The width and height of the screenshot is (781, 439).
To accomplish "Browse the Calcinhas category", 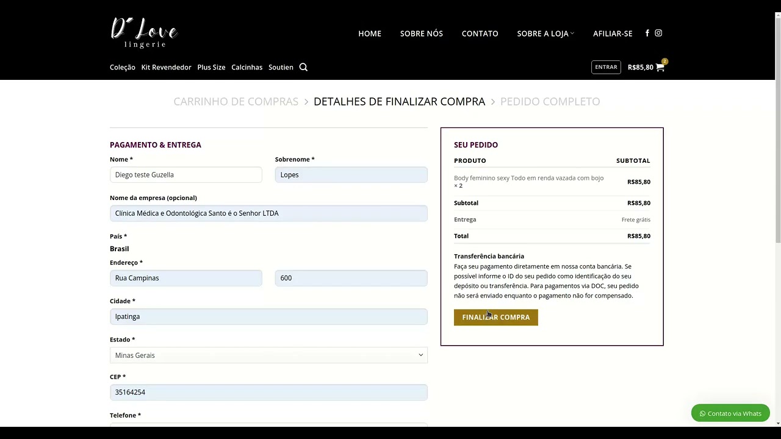I will pyautogui.click(x=247, y=67).
